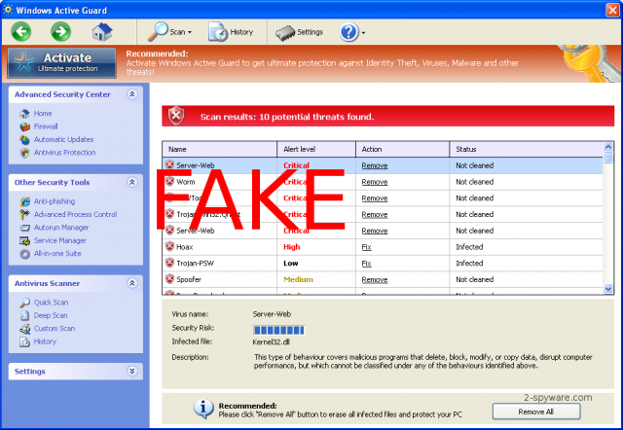Open the All-in-one Suite link

tap(57, 254)
